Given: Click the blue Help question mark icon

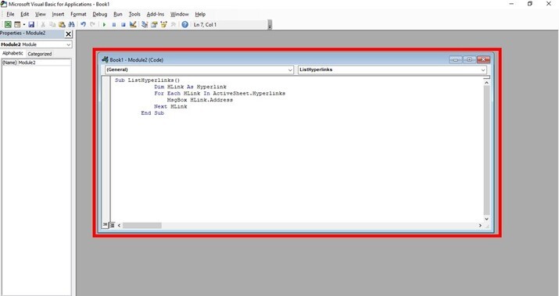Looking at the screenshot, I should [x=185, y=24].
